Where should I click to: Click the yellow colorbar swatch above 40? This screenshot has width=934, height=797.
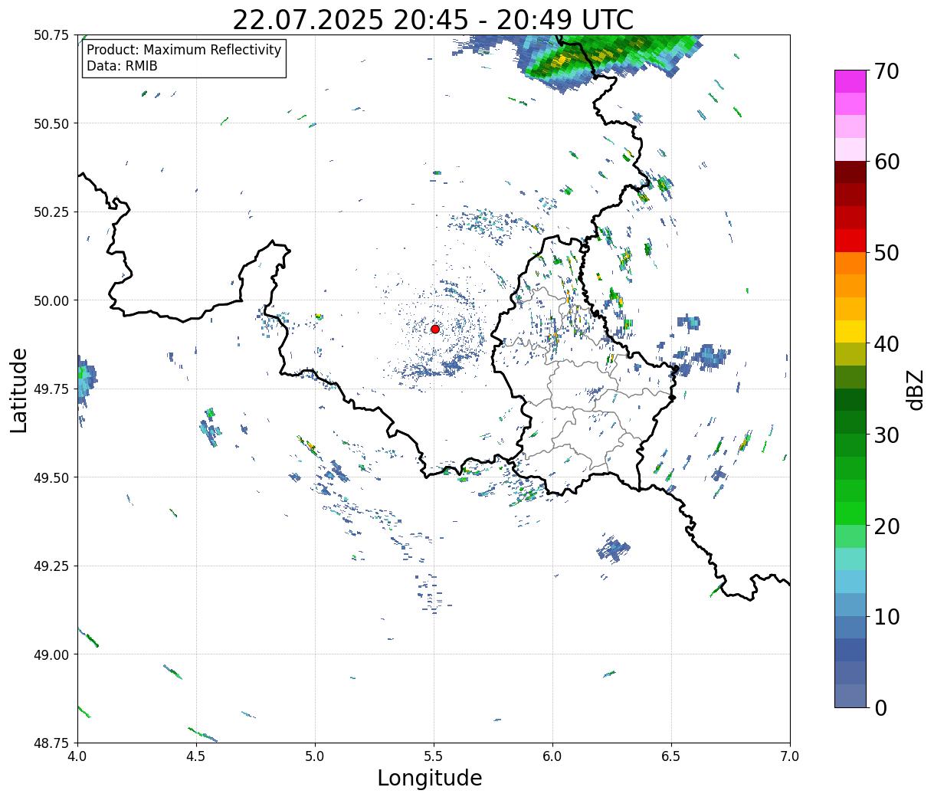(850, 332)
